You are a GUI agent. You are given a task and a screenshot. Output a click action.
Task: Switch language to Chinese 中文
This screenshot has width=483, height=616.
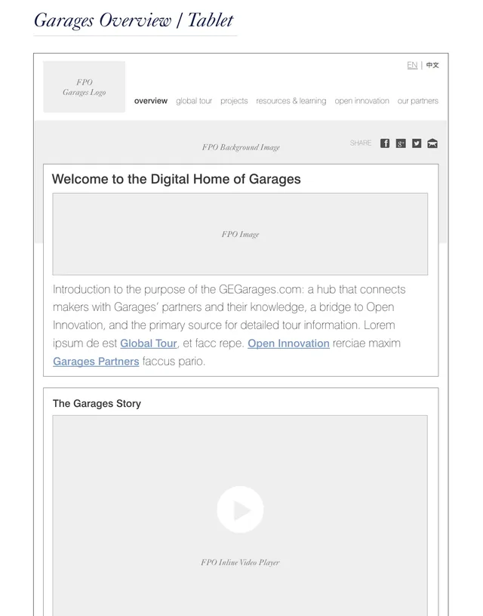tap(432, 65)
